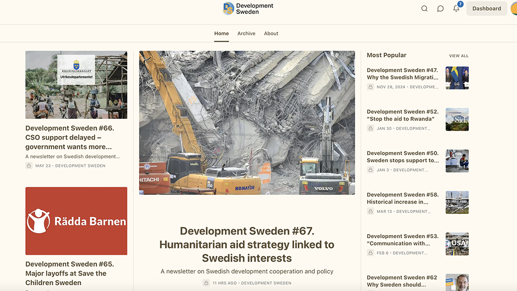The width and height of the screenshot is (517, 291).
Task: Click lock icon beside Nov 28, 2024
Action: pyautogui.click(x=370, y=87)
